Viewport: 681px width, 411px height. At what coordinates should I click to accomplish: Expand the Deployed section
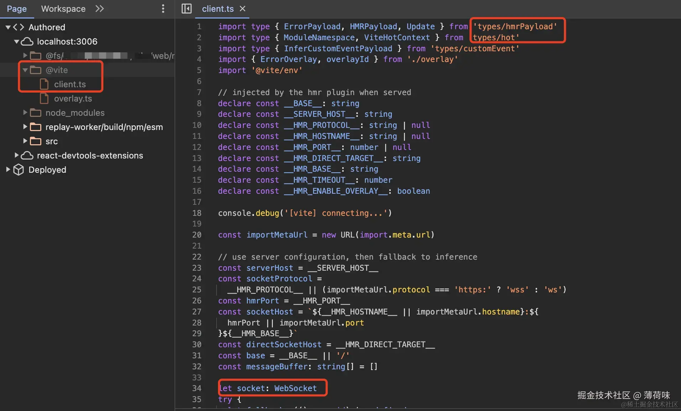[x=8, y=170]
